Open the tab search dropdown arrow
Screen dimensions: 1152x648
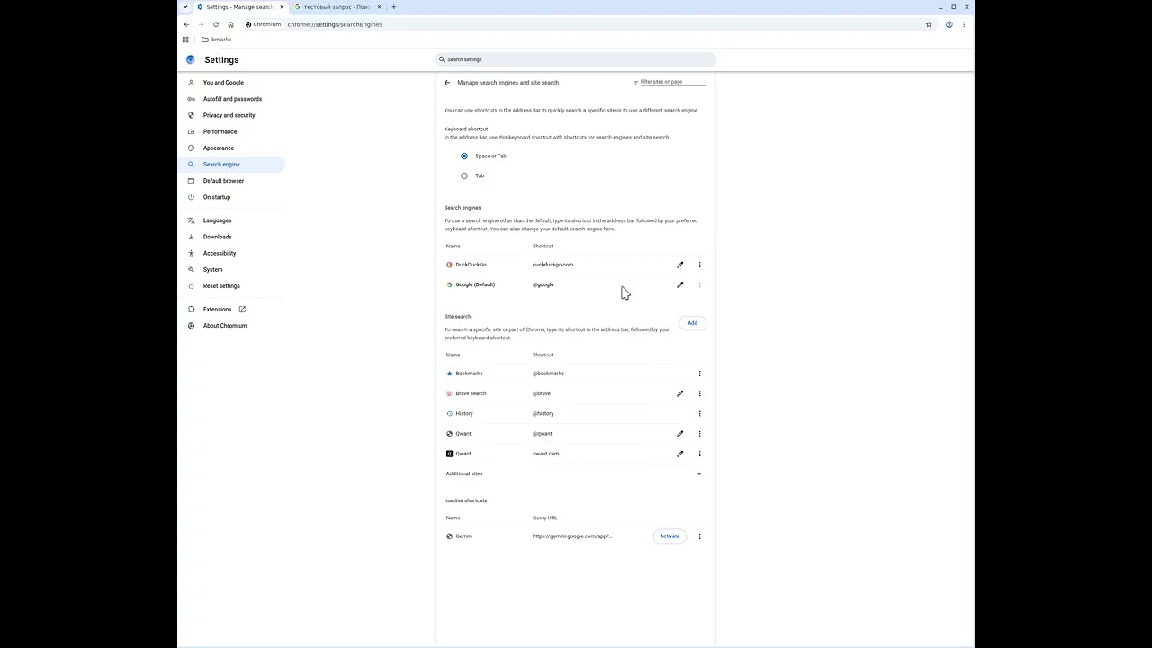click(x=185, y=7)
